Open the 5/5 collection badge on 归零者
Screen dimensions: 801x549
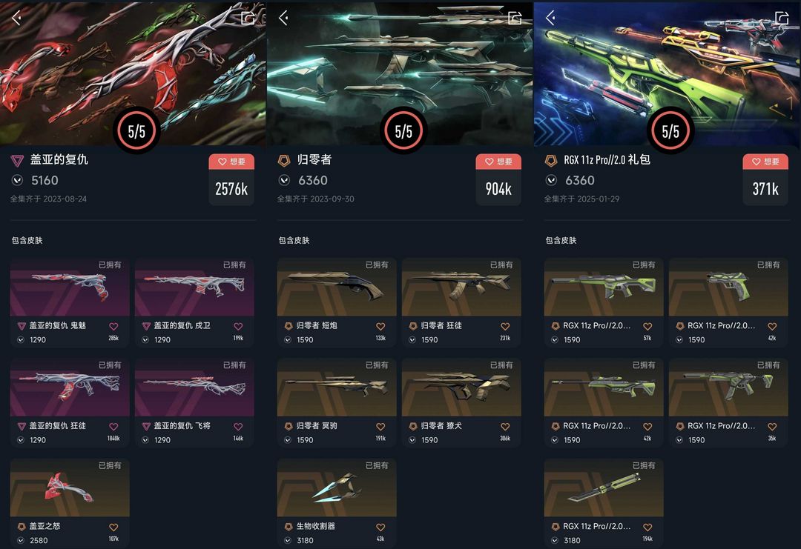[x=403, y=131]
